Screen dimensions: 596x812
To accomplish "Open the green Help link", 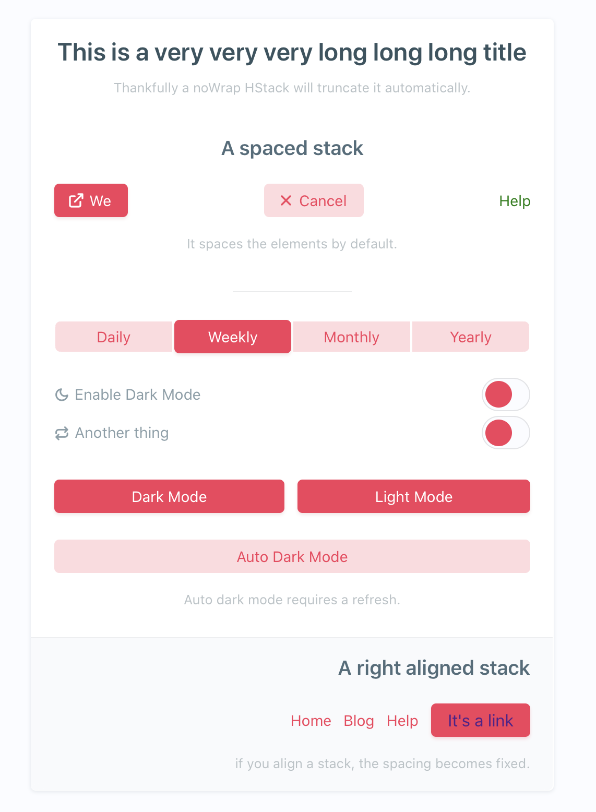I will point(515,201).
